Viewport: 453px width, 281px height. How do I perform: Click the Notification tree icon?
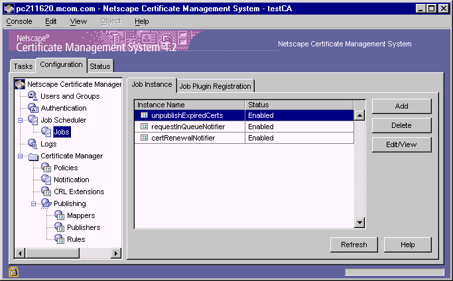tap(46, 180)
